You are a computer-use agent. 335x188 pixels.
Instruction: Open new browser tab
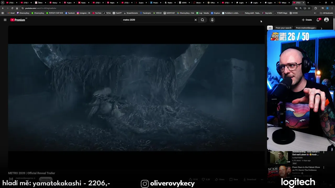308,3
